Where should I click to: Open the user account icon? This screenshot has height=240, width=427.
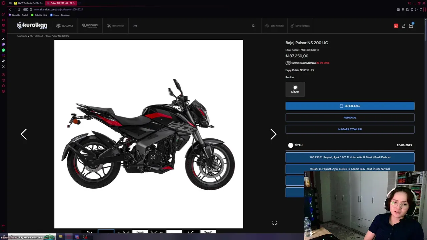[x=404, y=26]
